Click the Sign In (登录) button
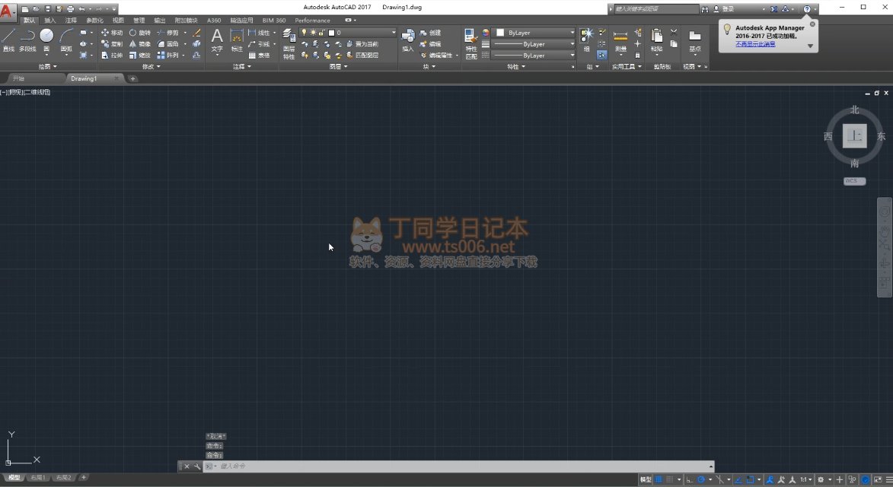Screen dimensions: 893x487 pos(728,8)
